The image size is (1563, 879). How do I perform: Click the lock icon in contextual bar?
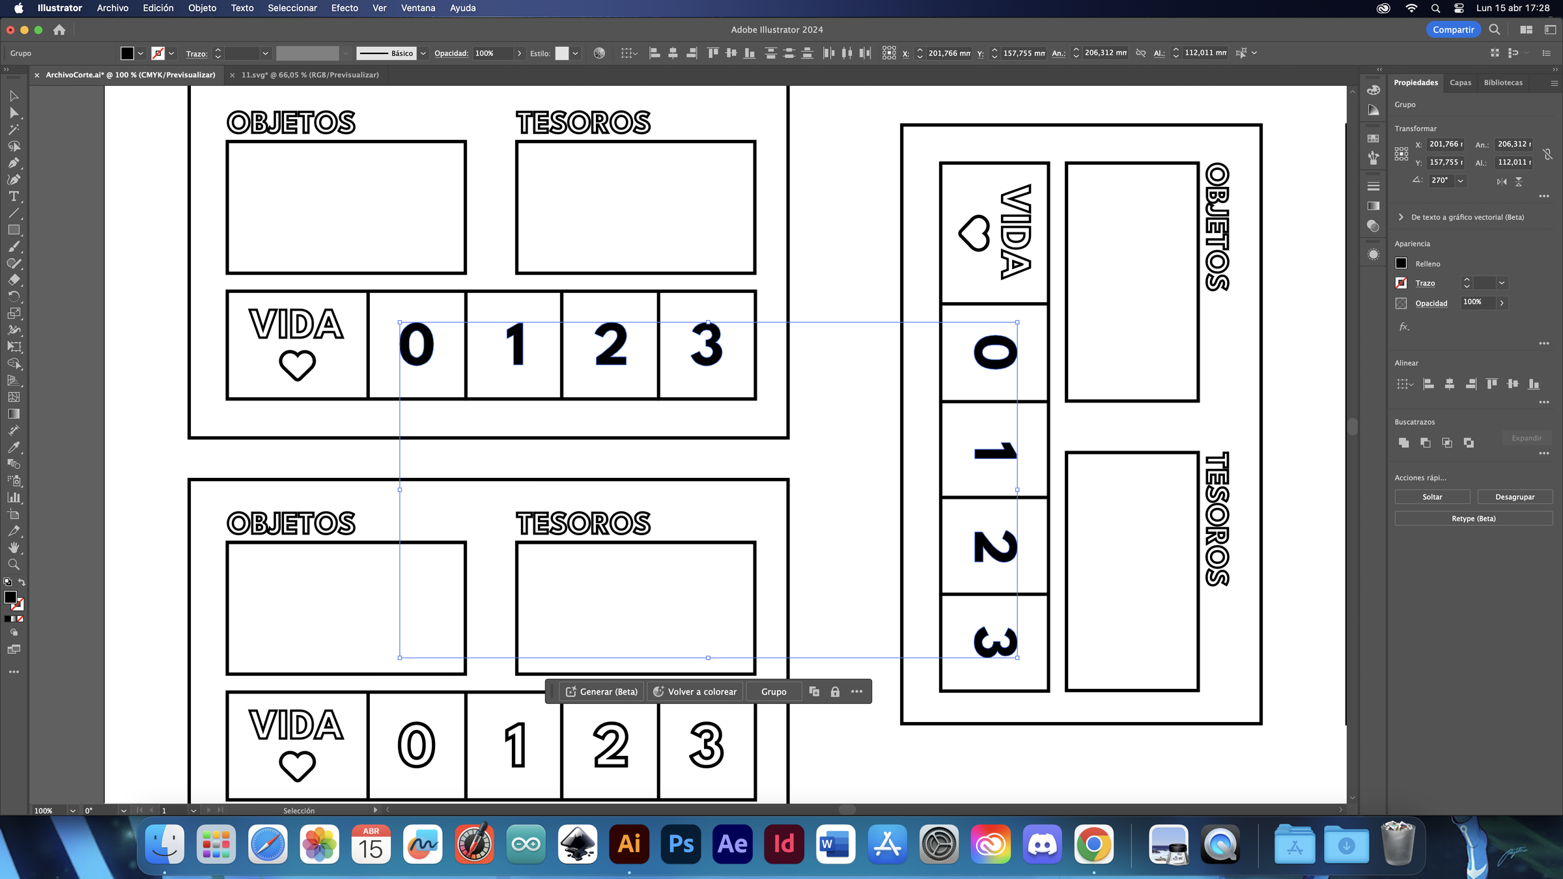click(x=835, y=691)
